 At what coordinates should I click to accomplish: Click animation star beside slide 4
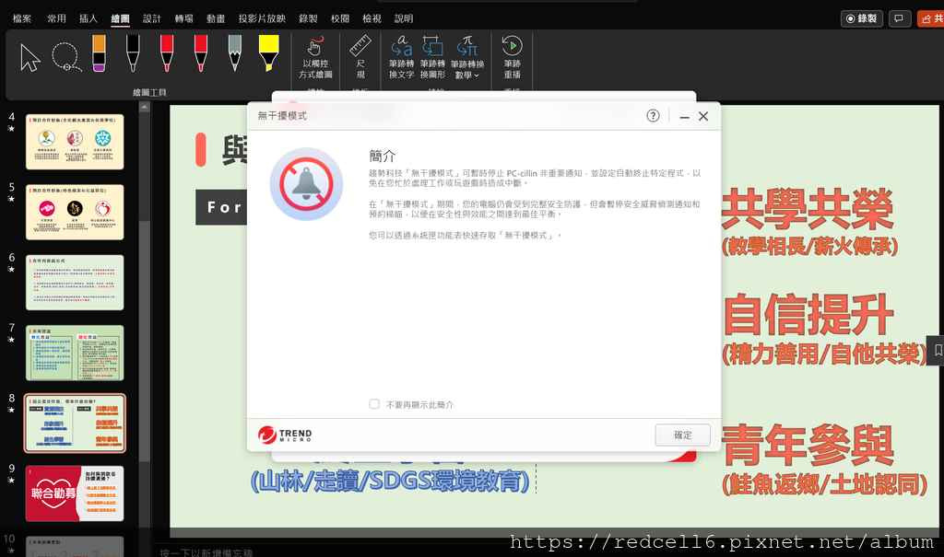coord(11,129)
